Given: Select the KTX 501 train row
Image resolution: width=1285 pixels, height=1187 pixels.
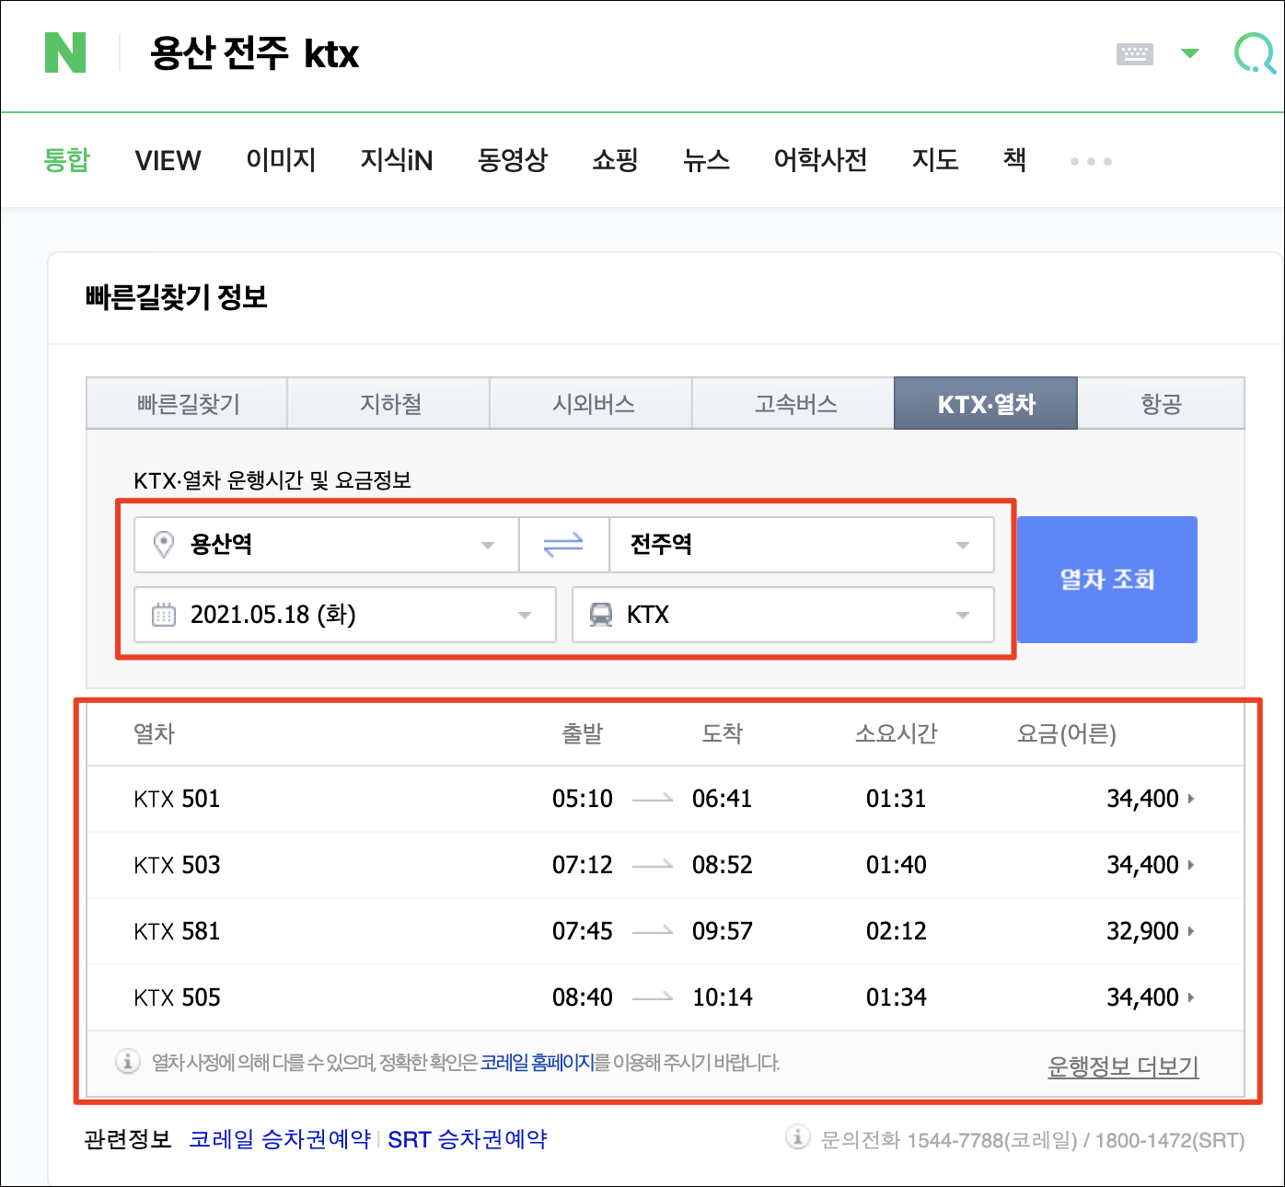Looking at the screenshot, I should [x=666, y=799].
